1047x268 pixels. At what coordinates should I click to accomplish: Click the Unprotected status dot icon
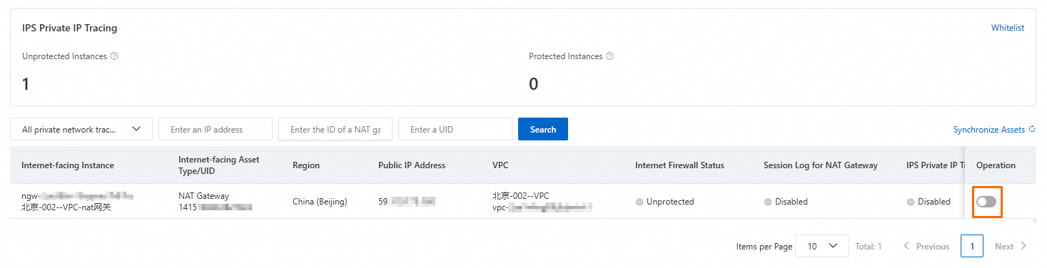click(639, 202)
